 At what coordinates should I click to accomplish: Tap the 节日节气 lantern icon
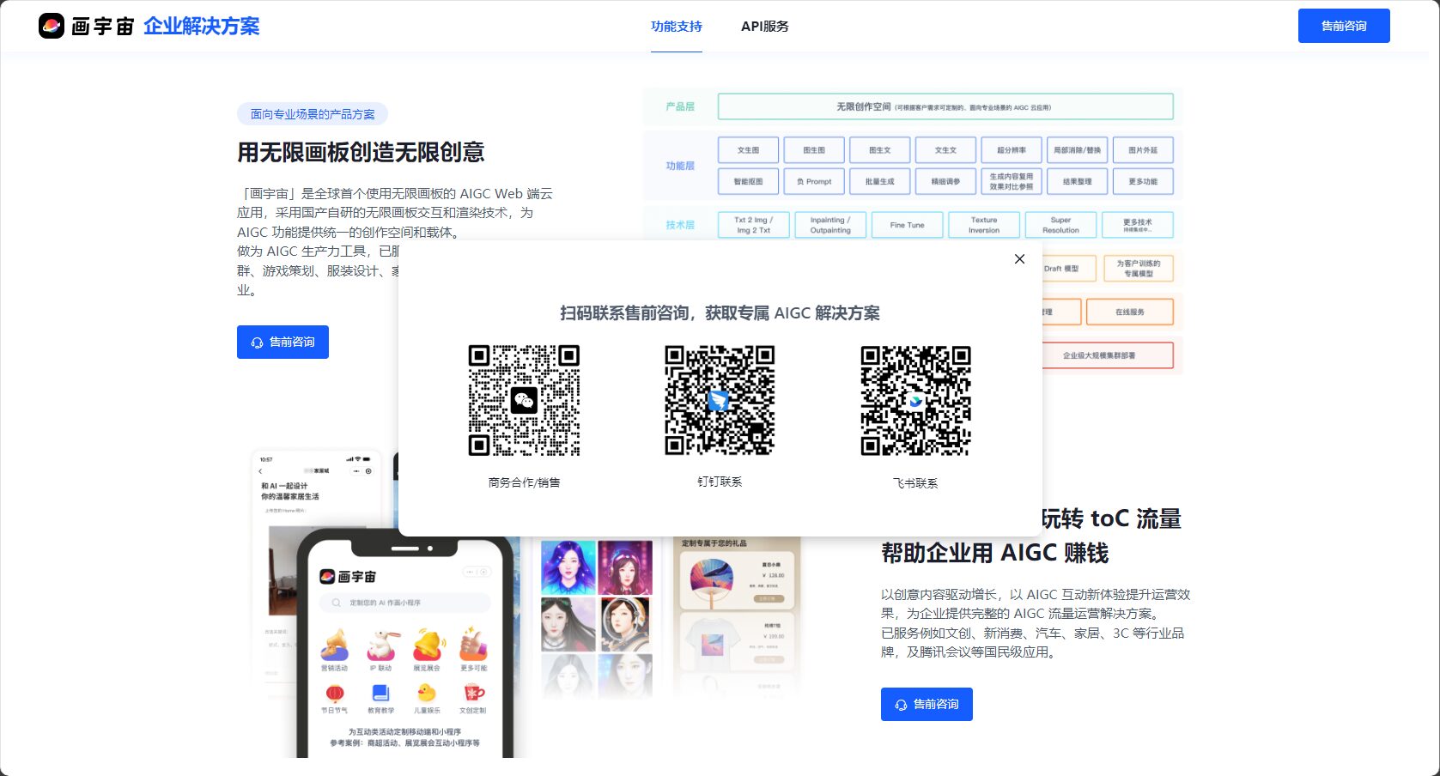click(x=335, y=693)
